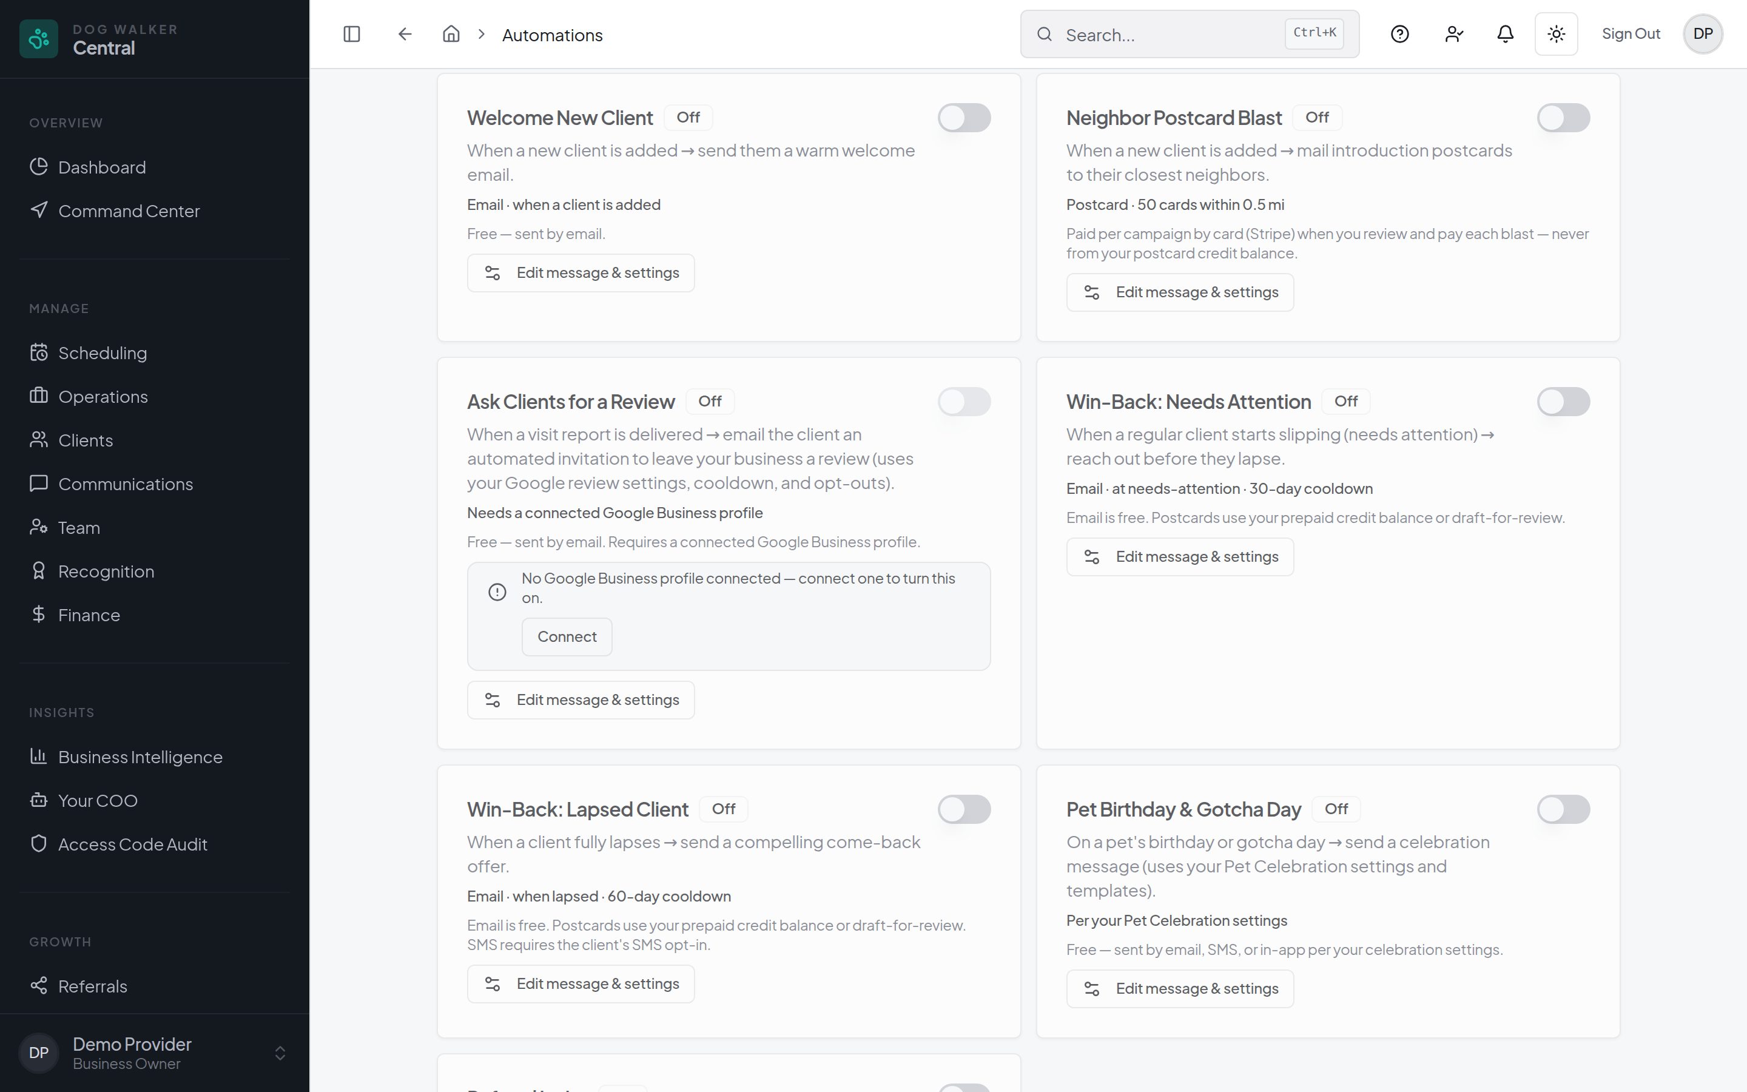Image resolution: width=1747 pixels, height=1092 pixels.
Task: Open the help question-mark icon
Action: [x=1400, y=34]
